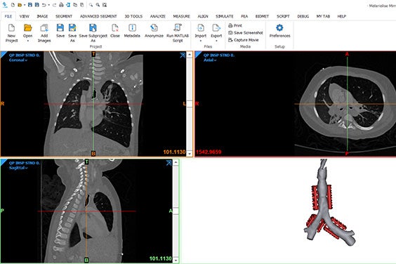Switch to the VIEW ribbon tab
Viewport: 396px width, 264px height.
(x=25, y=16)
